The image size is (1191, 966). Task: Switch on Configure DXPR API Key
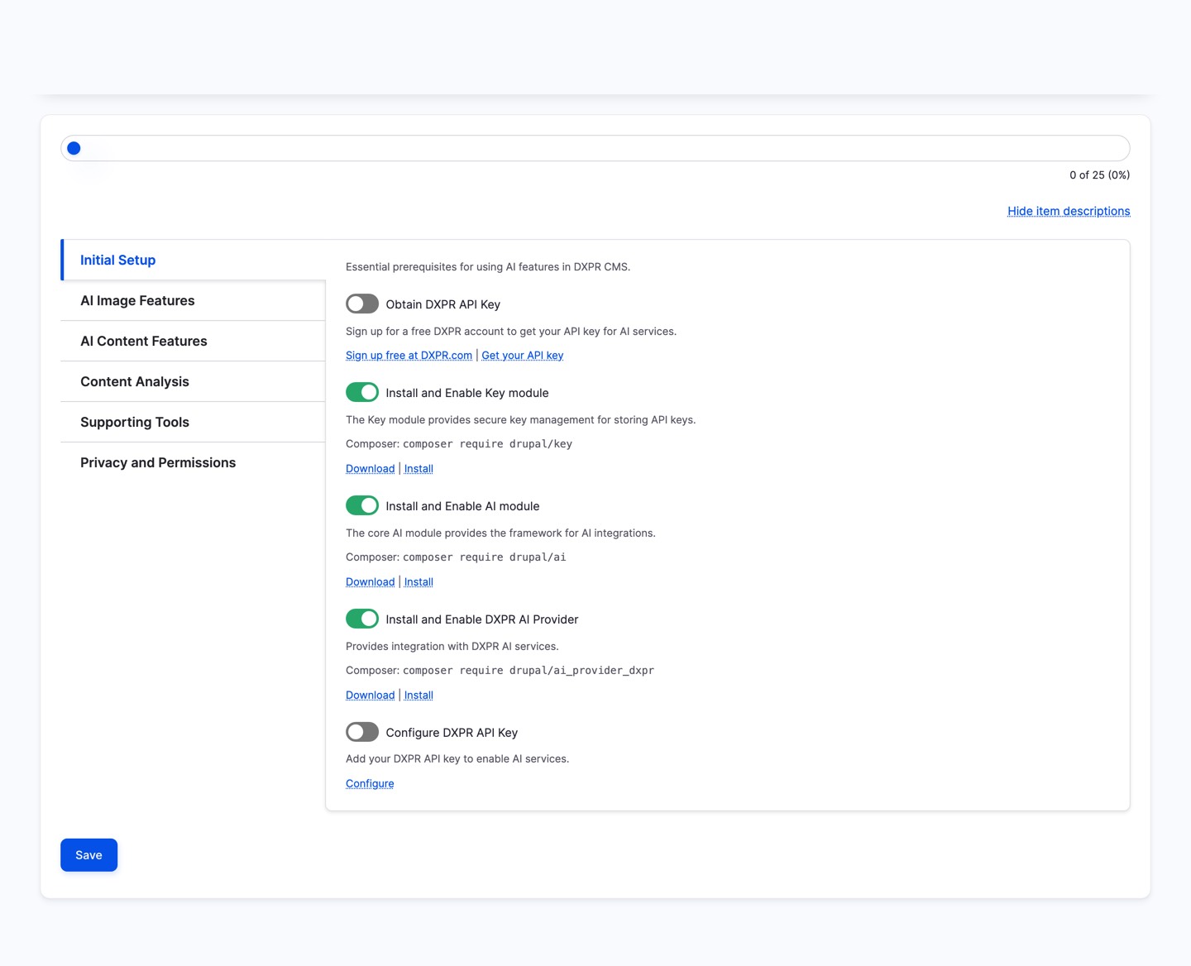(x=362, y=732)
